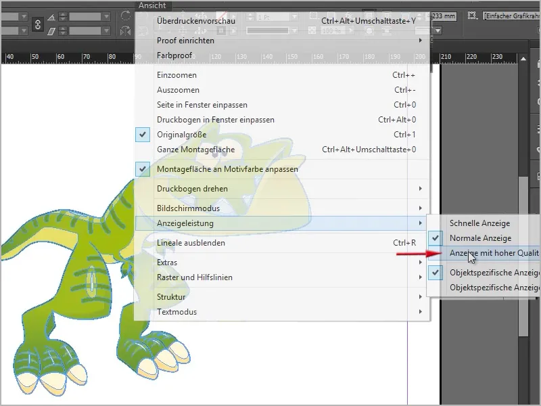Expand the Textmodus submenu
This screenshot has width=541, height=406.
(x=282, y=312)
